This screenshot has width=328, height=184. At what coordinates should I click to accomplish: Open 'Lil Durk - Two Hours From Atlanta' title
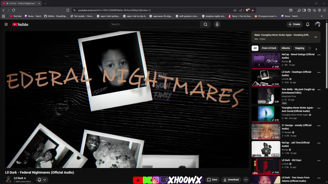[x=295, y=179]
